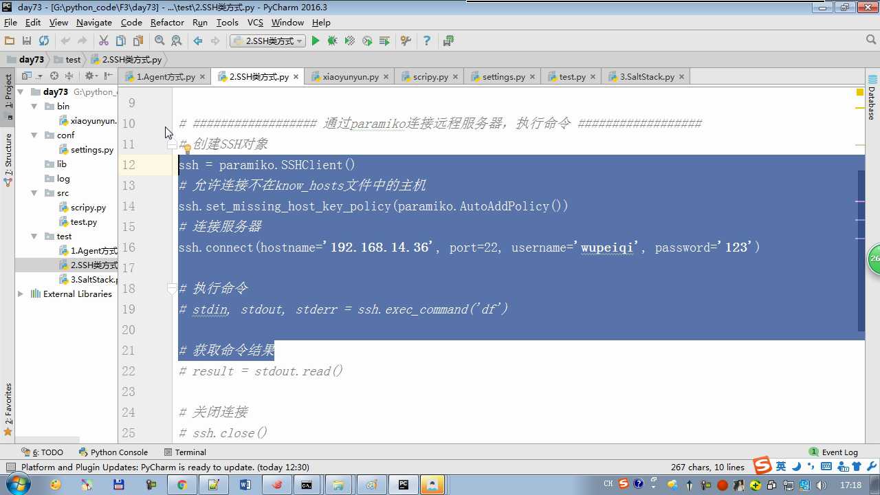
Task: Click the volume tray icon
Action: pos(821,485)
